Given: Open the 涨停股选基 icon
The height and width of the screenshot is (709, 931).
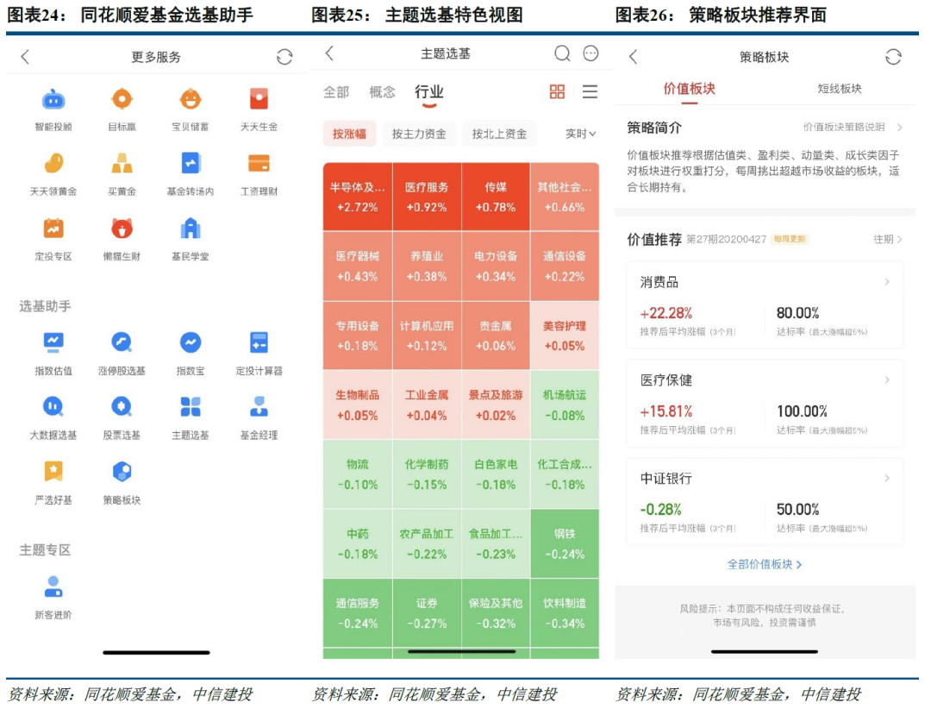Looking at the screenshot, I should pyautogui.click(x=122, y=342).
